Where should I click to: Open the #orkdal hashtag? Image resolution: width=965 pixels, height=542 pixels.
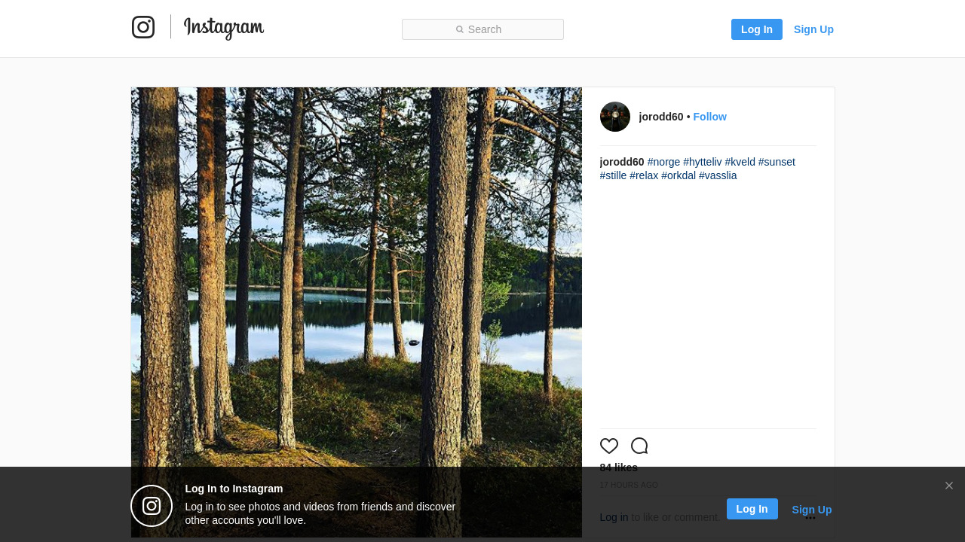(679, 175)
